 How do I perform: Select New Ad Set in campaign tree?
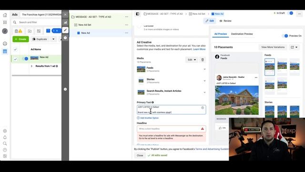click(x=85, y=25)
